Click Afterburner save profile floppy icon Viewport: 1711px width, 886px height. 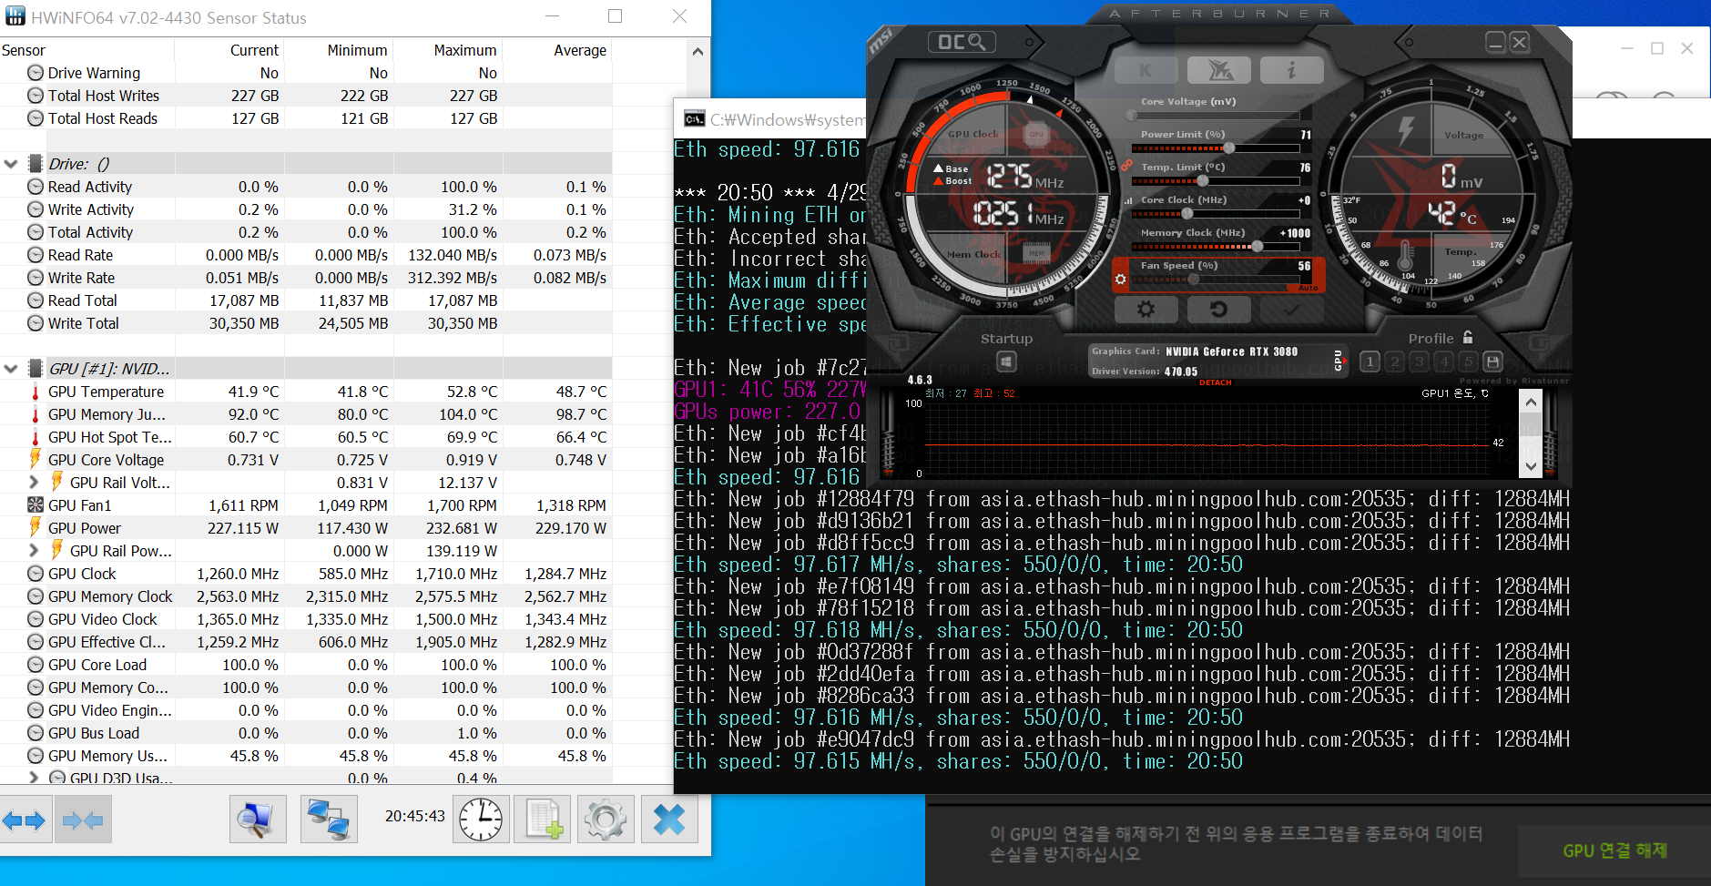tap(1492, 362)
